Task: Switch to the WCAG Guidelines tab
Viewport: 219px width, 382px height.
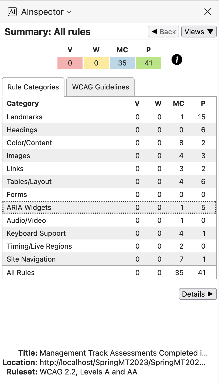Action: point(100,87)
